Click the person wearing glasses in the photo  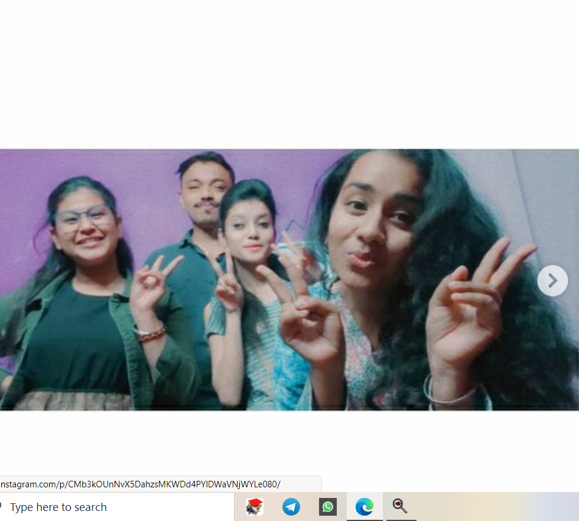pyautogui.click(x=83, y=224)
